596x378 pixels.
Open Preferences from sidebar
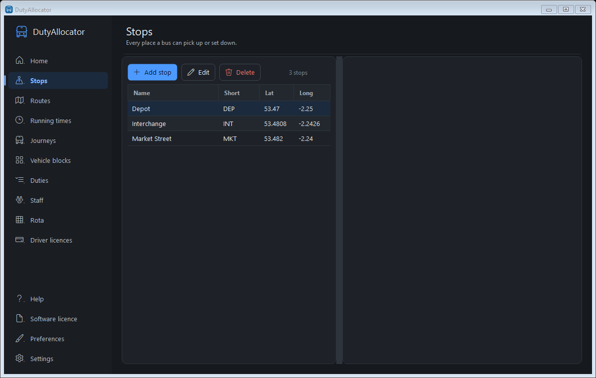click(x=58, y=339)
